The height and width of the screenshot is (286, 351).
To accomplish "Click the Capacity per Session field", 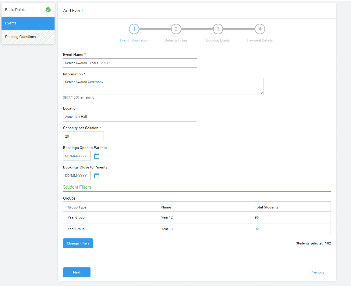I will pos(83,136).
